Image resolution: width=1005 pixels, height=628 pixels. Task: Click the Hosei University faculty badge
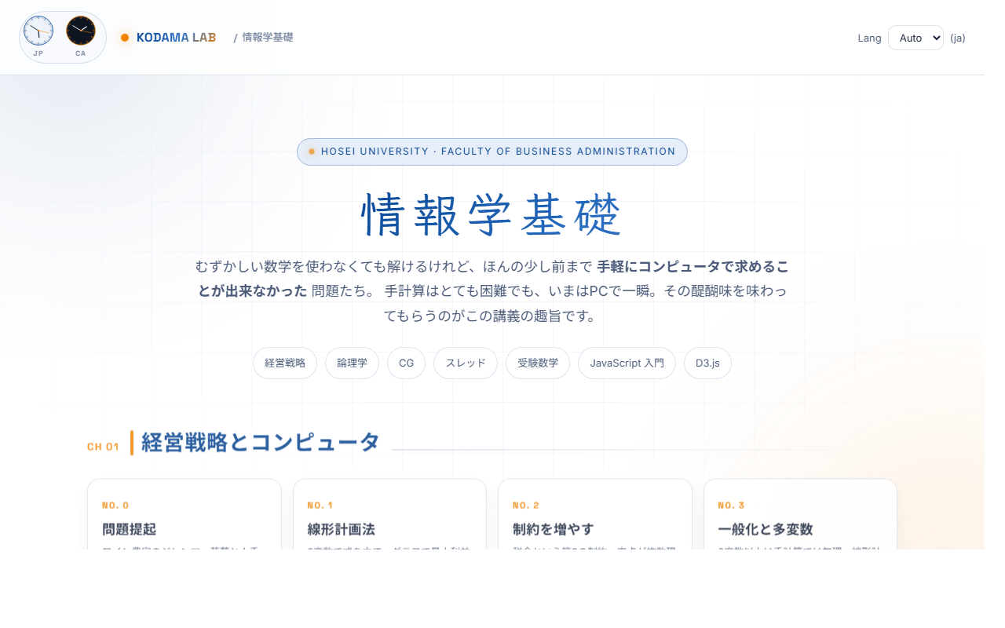pyautogui.click(x=492, y=152)
